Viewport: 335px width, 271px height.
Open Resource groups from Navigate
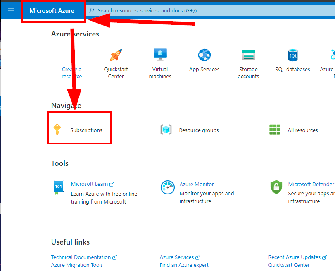click(x=199, y=130)
